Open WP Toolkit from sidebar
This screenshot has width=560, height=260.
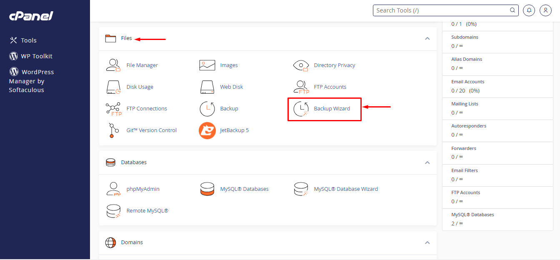pos(37,56)
